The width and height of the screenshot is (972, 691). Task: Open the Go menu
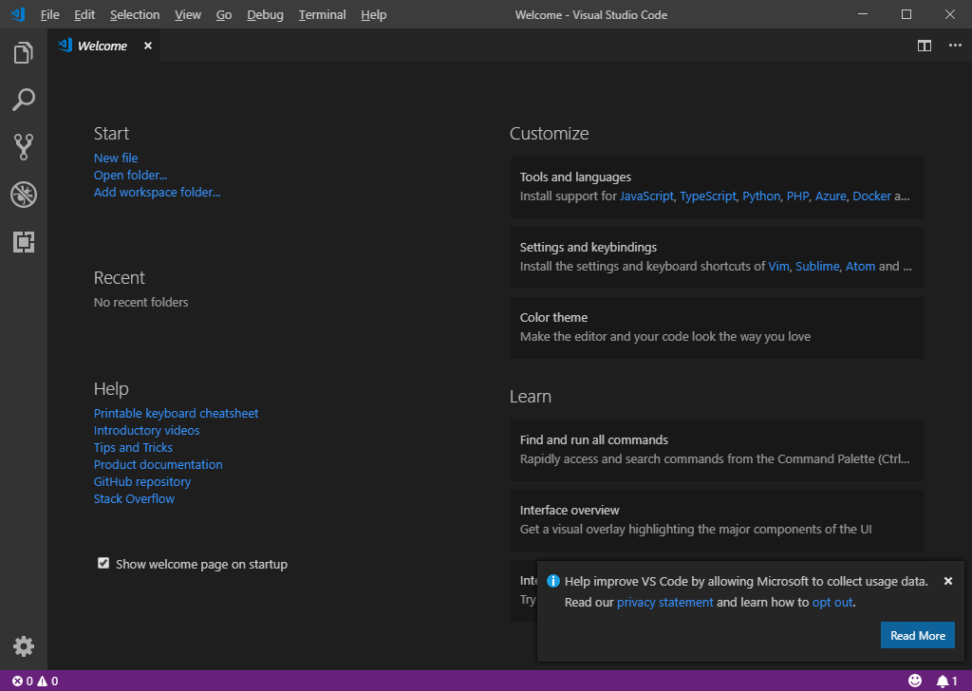224,15
